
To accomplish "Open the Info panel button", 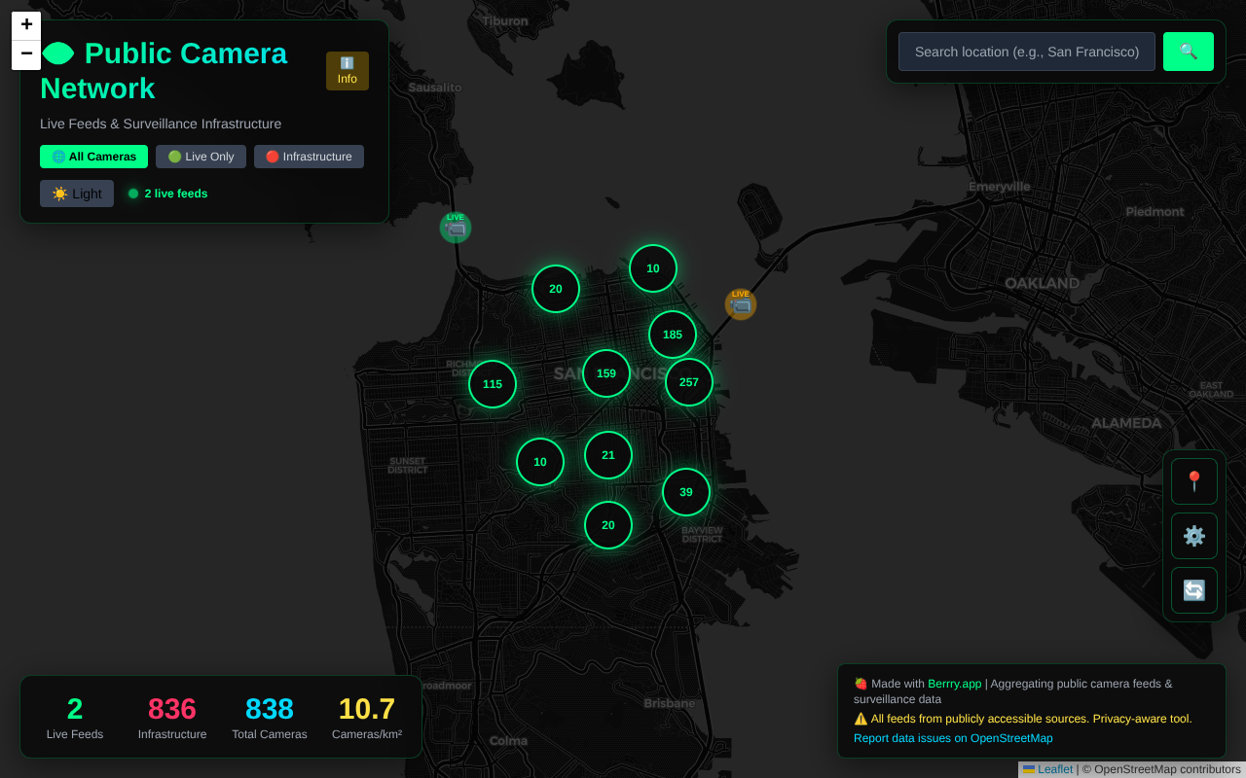I will pos(348,71).
